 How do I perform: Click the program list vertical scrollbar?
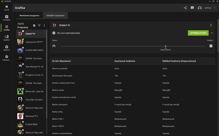click(x=47, y=74)
